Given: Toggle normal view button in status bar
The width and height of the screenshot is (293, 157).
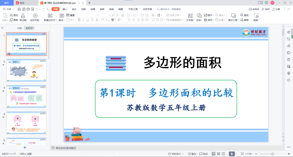Looking at the screenshot, I should [x=214, y=154].
